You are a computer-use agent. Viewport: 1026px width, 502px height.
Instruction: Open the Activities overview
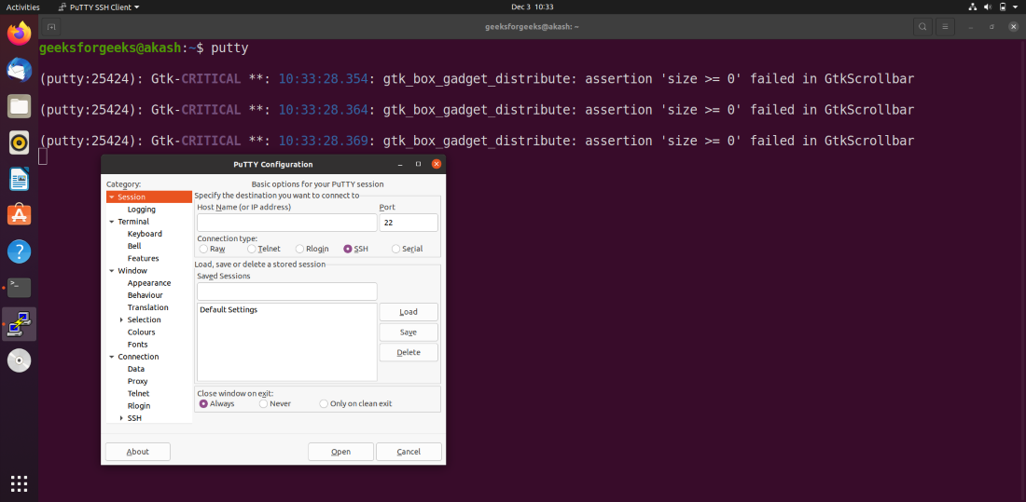pyautogui.click(x=23, y=7)
